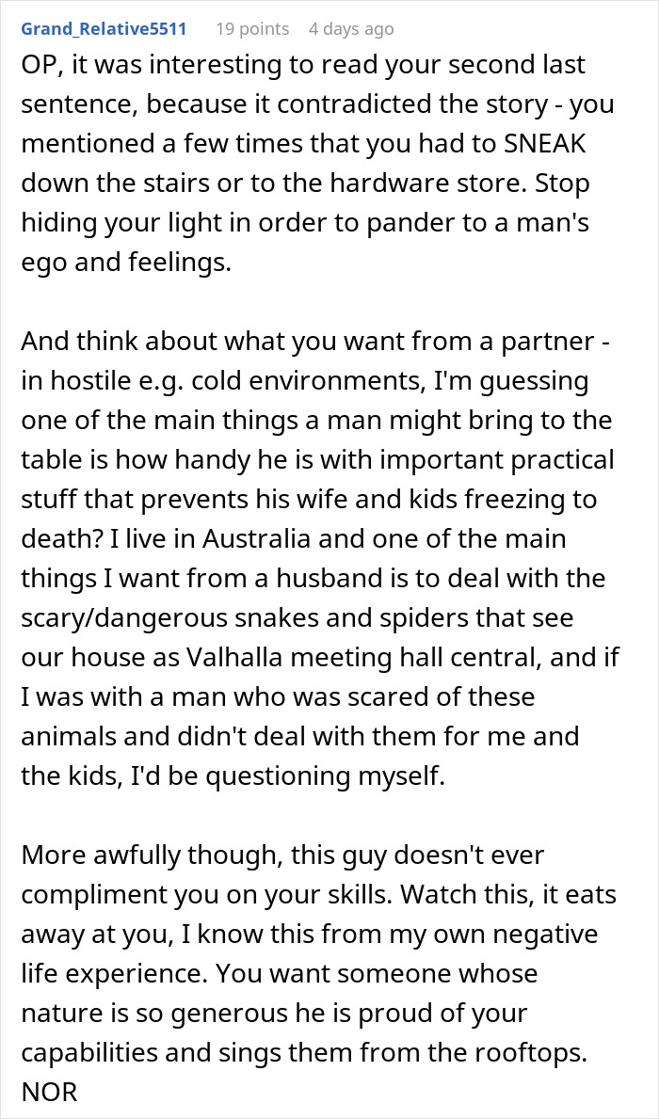Open the "4 days ago" timestamp permalink
Image resolution: width=659 pixels, height=1119 pixels.
(x=351, y=29)
